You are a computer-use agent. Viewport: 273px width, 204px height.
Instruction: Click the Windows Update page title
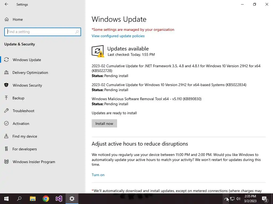(119, 19)
